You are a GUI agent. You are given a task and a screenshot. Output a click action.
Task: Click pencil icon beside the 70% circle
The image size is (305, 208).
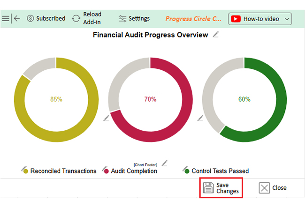tap(200, 118)
